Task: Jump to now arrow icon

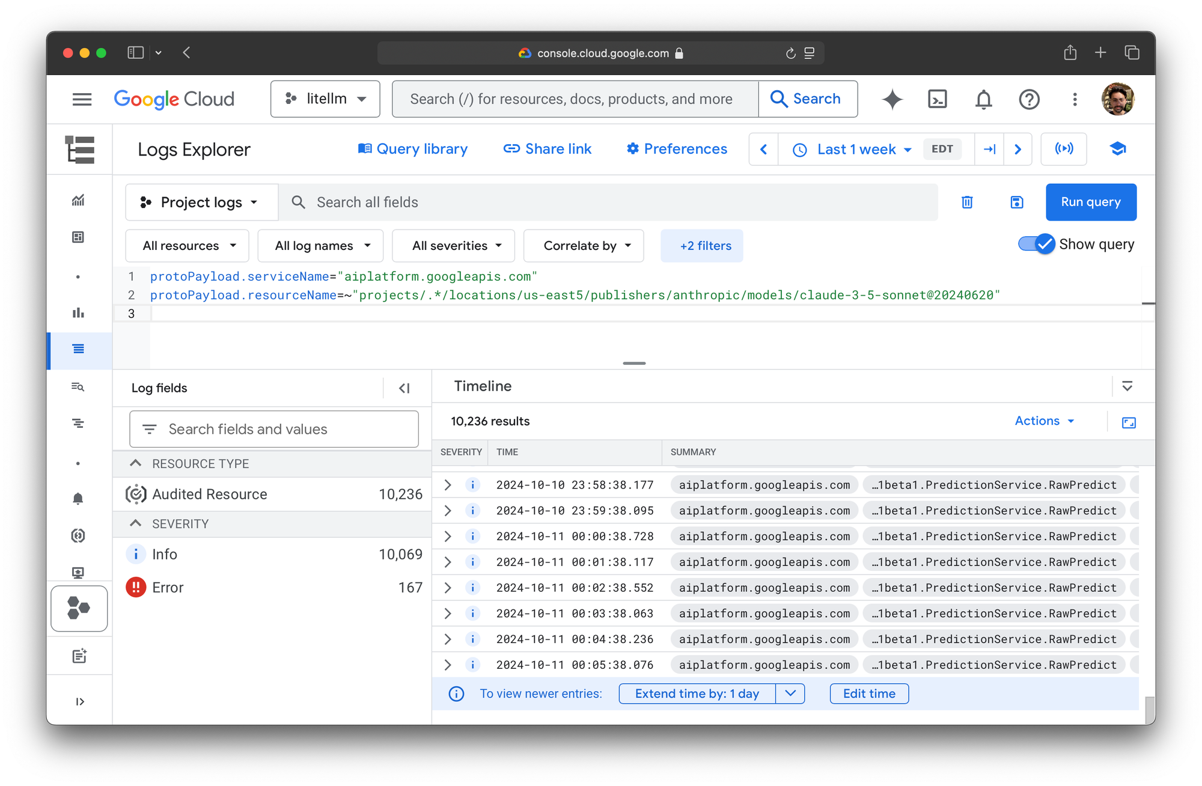Action: click(x=989, y=149)
